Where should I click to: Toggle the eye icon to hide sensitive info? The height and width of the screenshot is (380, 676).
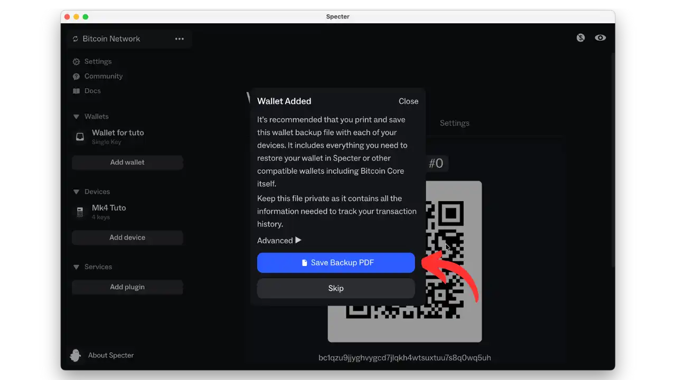coord(600,38)
